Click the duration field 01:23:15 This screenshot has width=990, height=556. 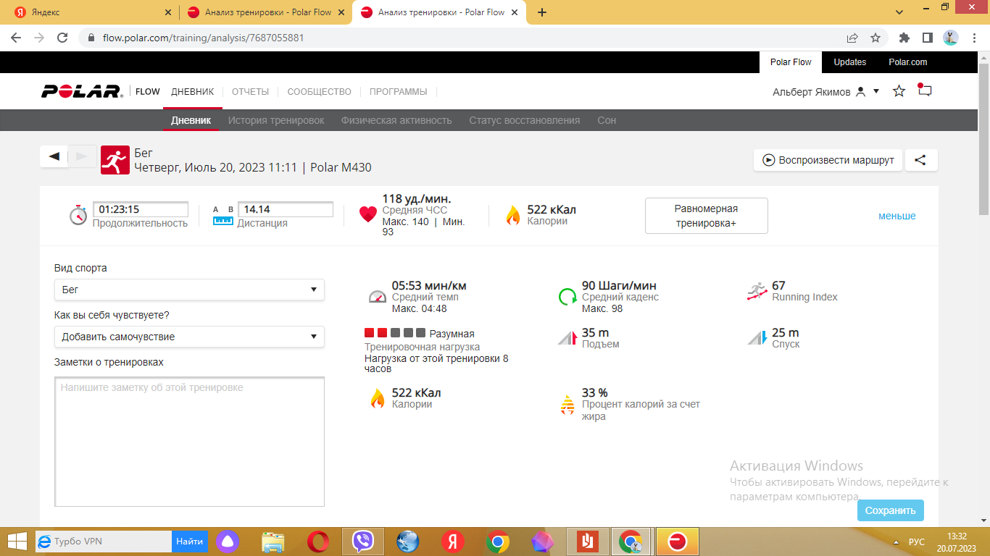tap(141, 209)
